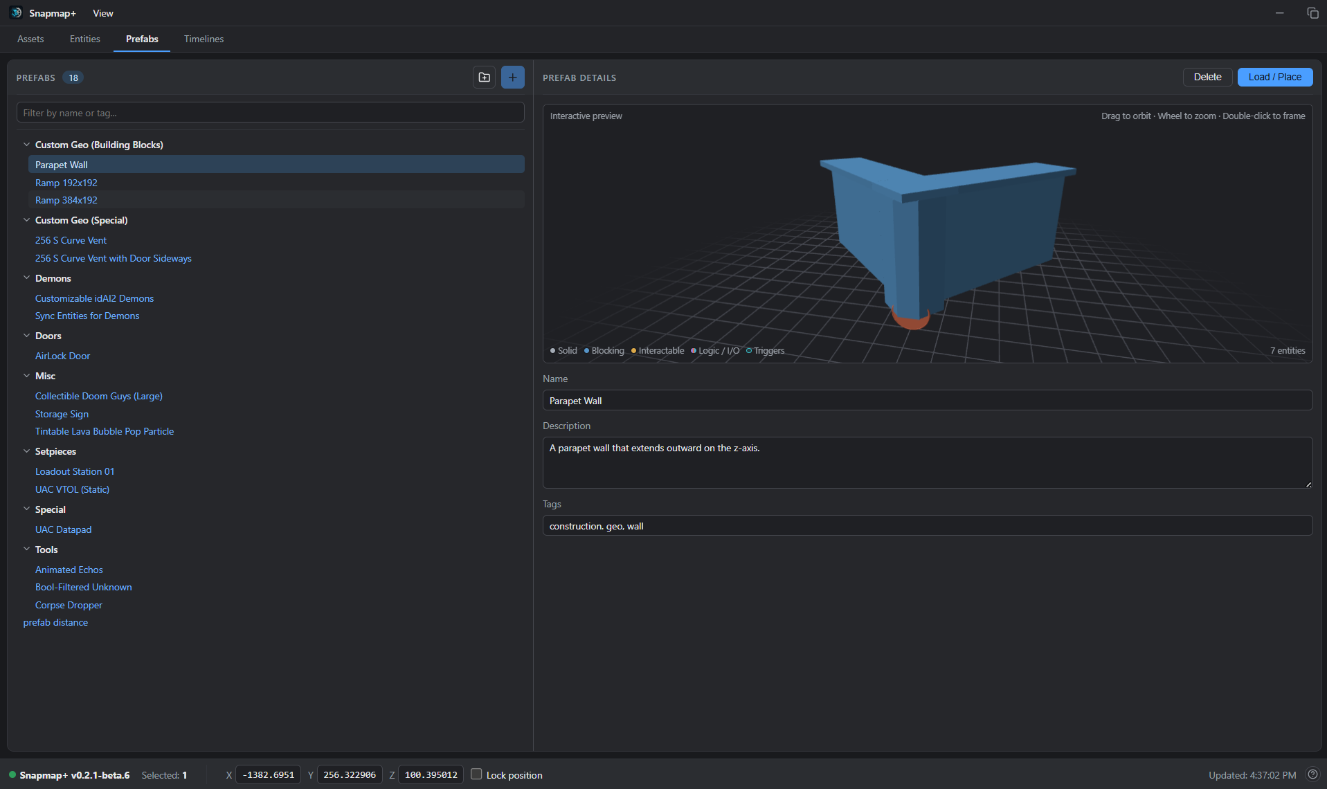Collapse the Misc group chevron

pos(26,376)
